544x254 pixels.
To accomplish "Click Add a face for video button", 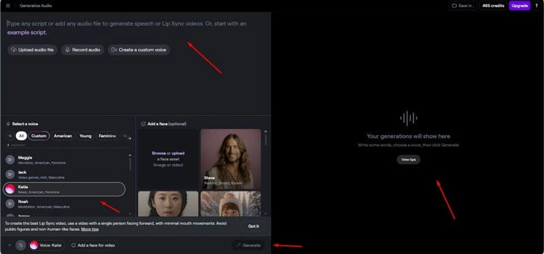I will point(93,245).
